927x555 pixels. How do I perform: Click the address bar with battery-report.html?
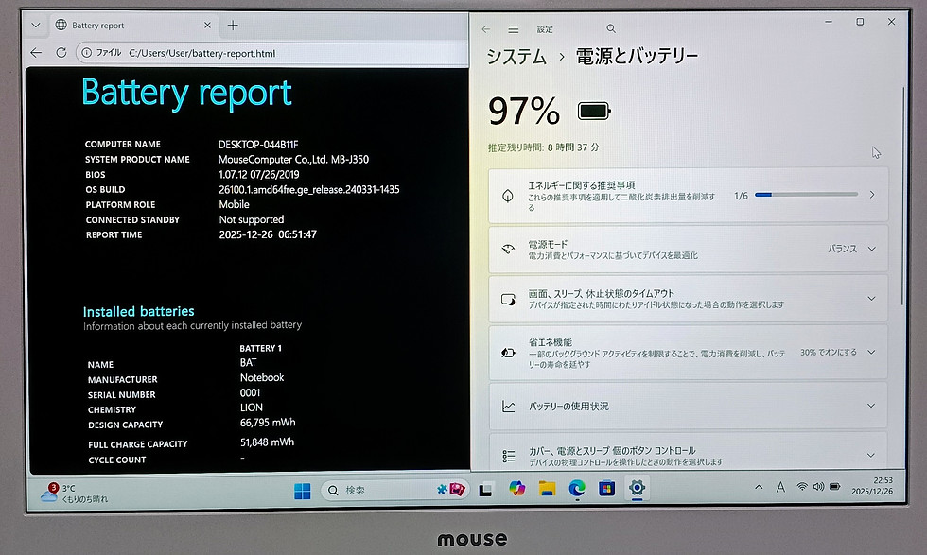272,53
